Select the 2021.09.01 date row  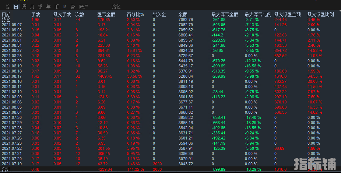pyautogui.click(x=12, y=40)
